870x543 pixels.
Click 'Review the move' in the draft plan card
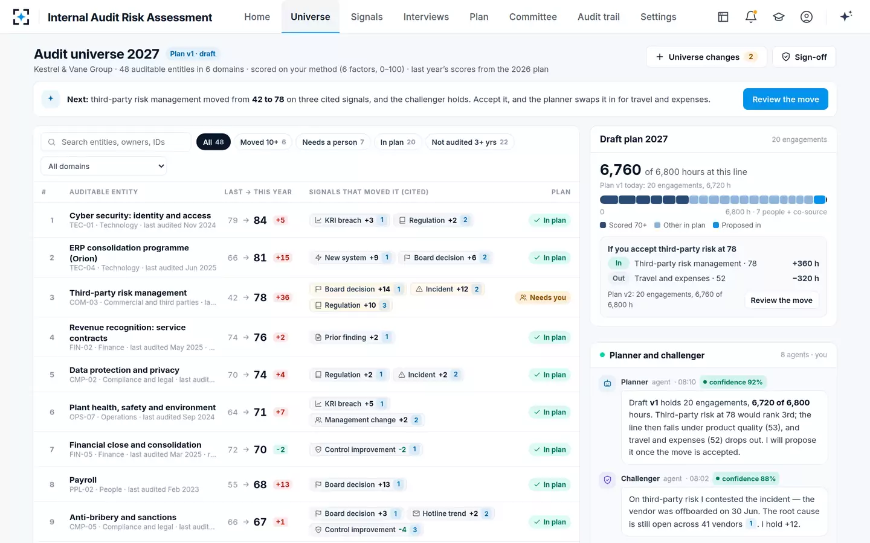781,300
